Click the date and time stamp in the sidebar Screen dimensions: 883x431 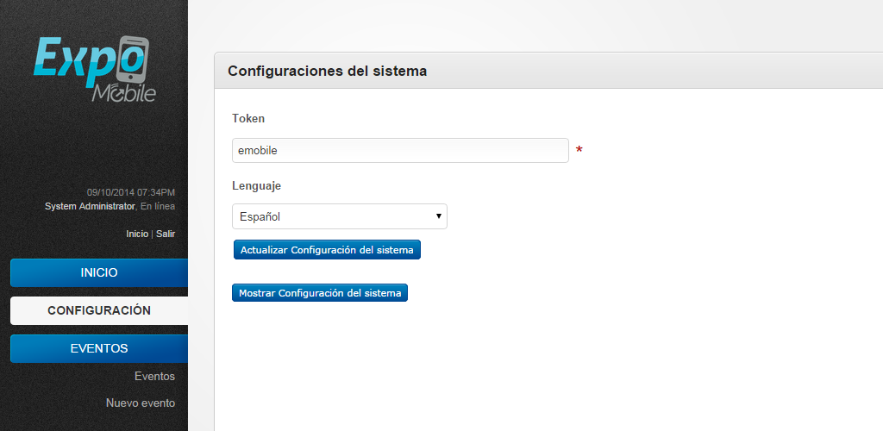130,192
